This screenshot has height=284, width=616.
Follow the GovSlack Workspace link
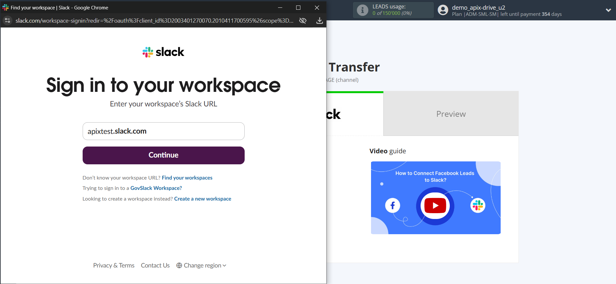coord(156,188)
